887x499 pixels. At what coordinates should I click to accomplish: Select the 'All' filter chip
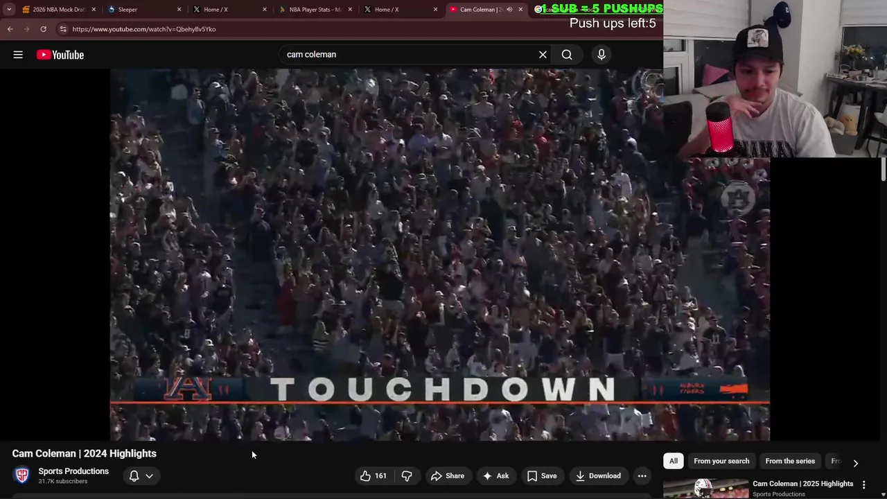[674, 461]
